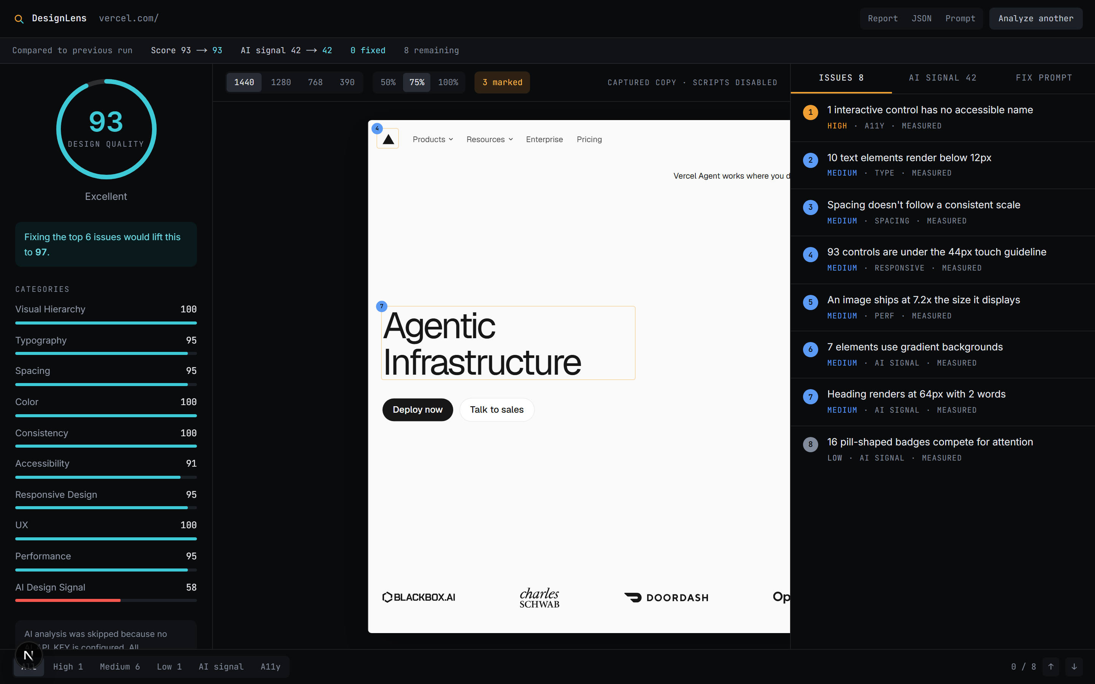Click the DesignLens magnifier logo icon

(x=19, y=19)
